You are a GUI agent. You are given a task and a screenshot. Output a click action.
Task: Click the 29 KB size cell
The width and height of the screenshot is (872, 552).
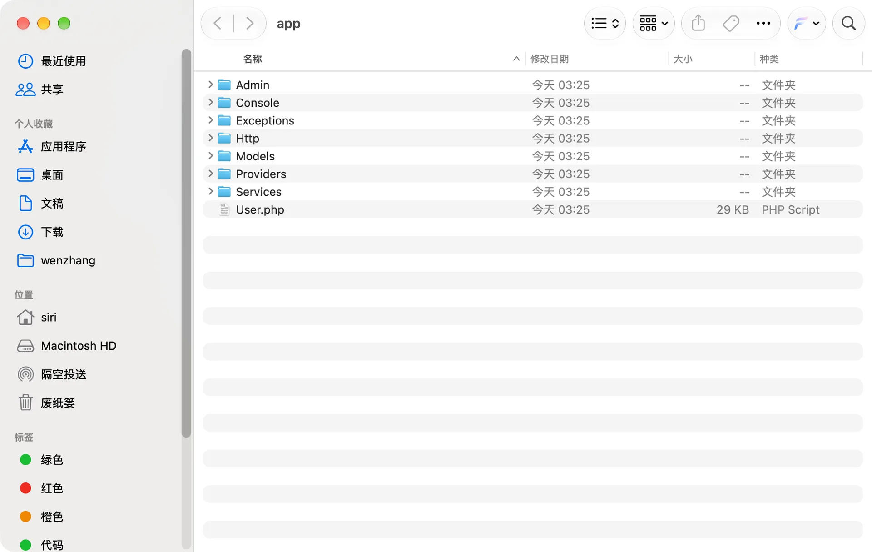(x=733, y=209)
